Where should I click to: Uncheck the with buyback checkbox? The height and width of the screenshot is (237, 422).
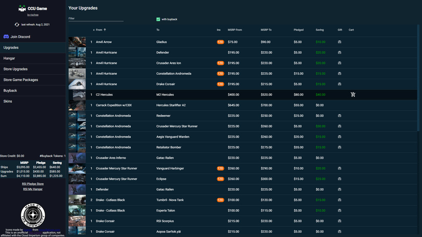158,19
